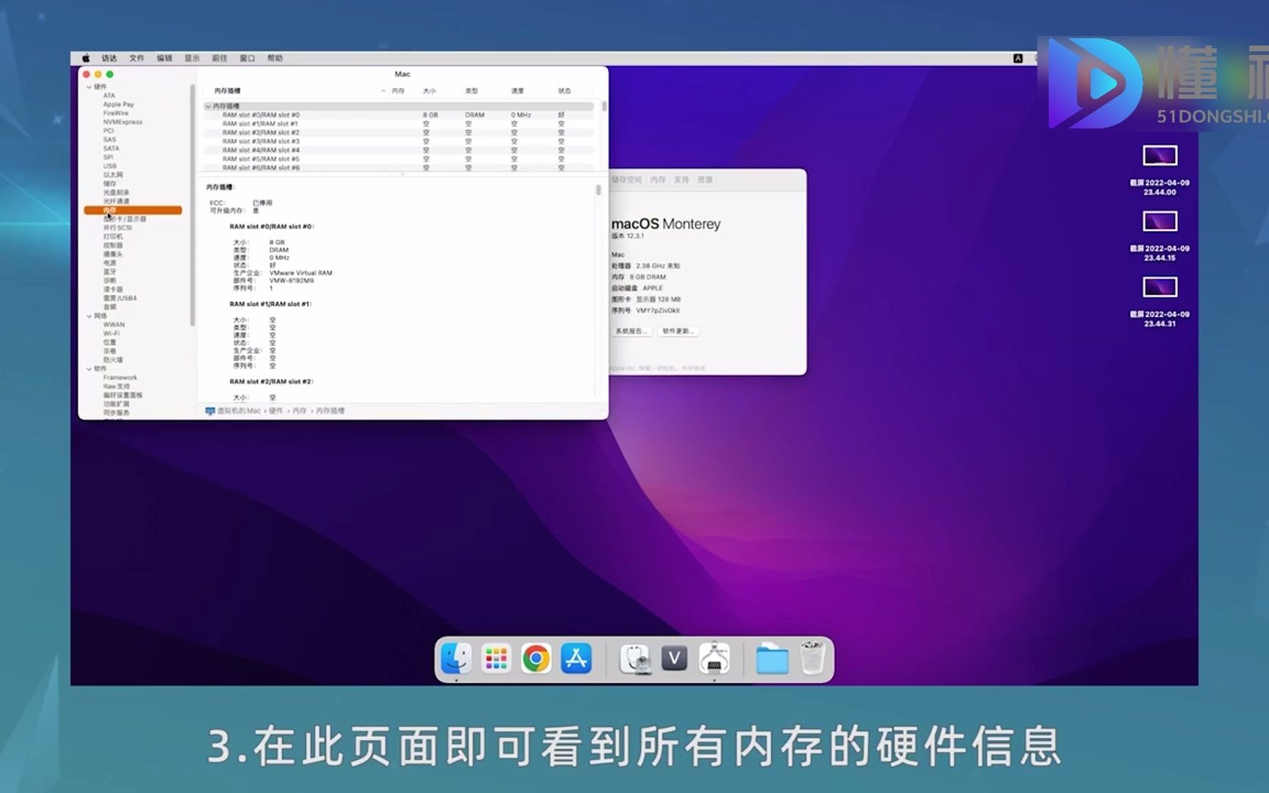Screen dimensions: 1269x793
Task: Select row RAM slot #5/RAM slot #5
Action: pos(399,159)
